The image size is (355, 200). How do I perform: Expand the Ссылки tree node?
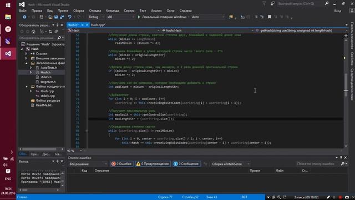[x=27, y=54]
